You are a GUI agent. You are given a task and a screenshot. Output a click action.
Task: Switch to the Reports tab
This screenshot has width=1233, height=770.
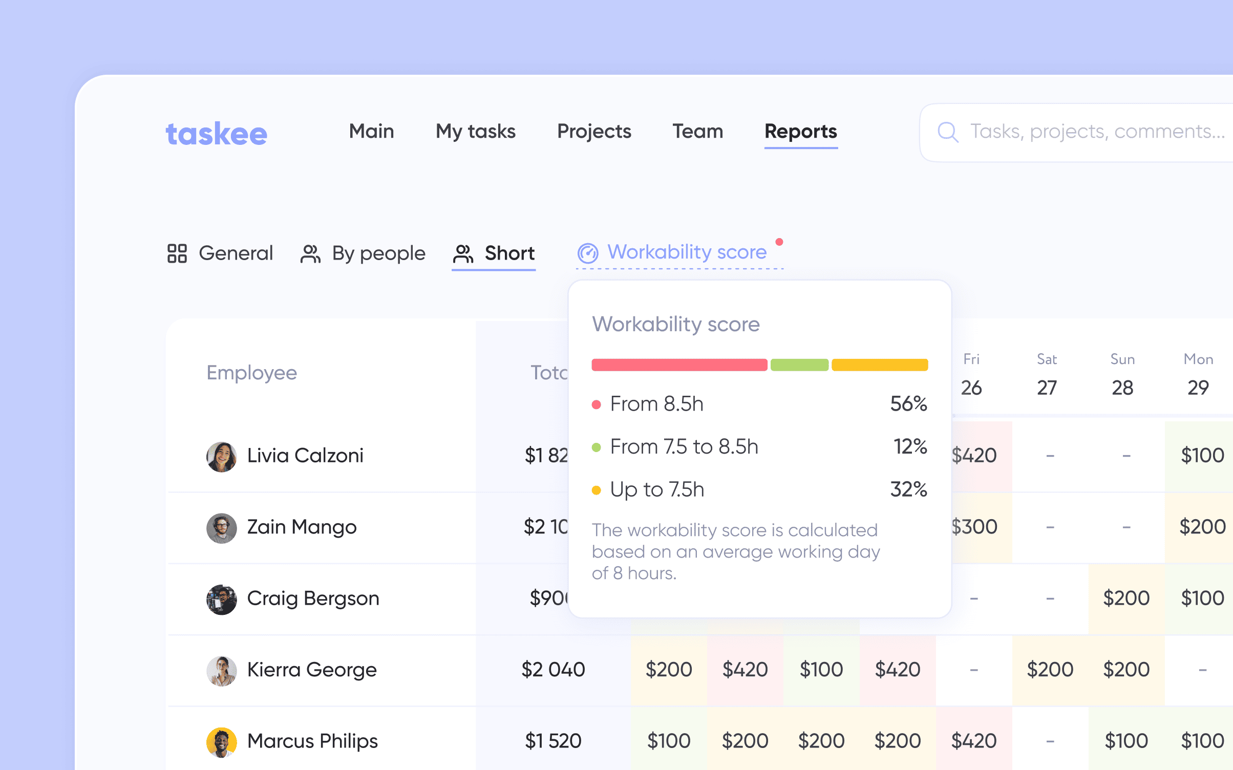tap(800, 132)
